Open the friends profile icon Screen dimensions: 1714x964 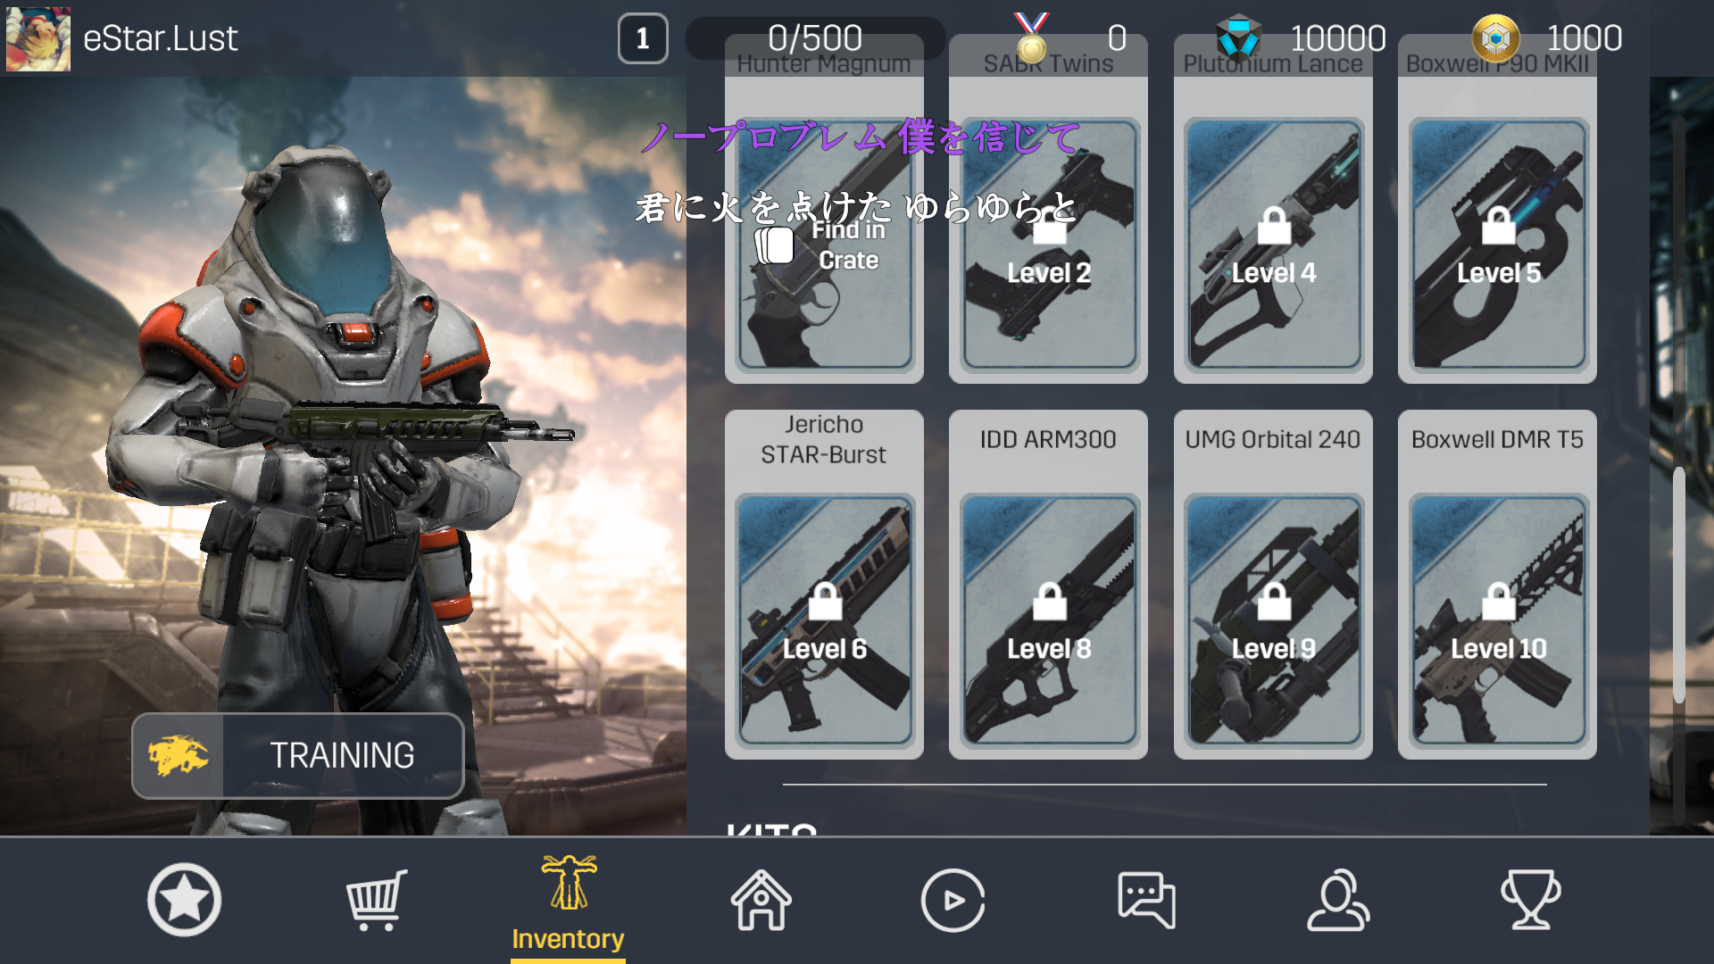(1338, 900)
